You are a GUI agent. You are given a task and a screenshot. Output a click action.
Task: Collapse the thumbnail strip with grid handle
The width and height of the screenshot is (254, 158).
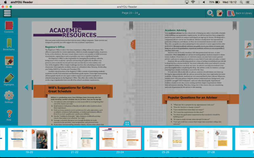[x=127, y=123]
